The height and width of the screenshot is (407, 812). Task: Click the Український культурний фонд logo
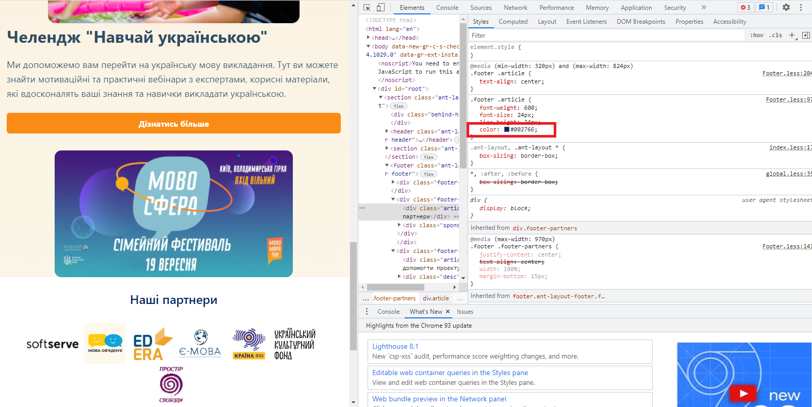(x=295, y=344)
